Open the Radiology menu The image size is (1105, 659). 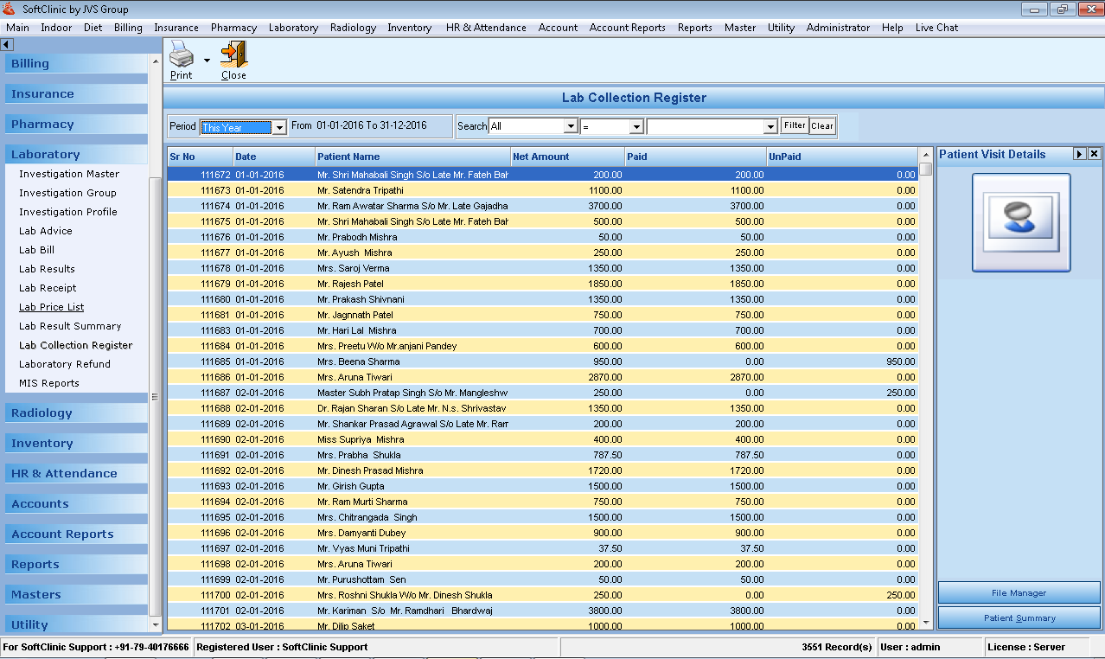click(353, 28)
